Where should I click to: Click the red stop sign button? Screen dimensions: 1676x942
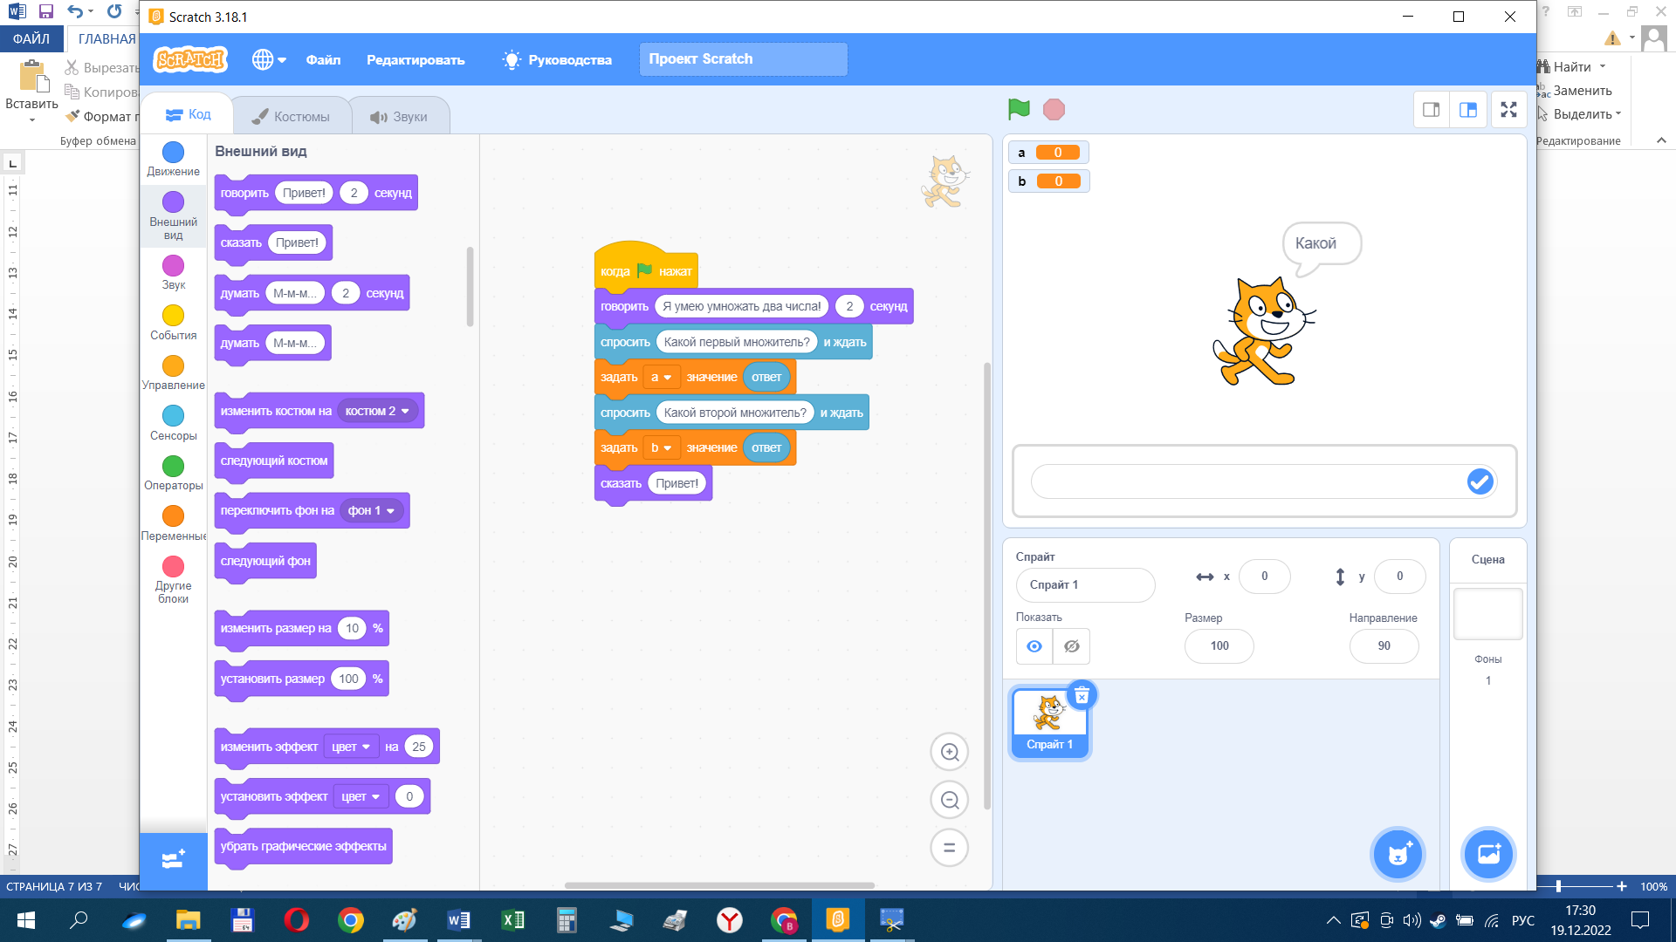pyautogui.click(x=1054, y=109)
